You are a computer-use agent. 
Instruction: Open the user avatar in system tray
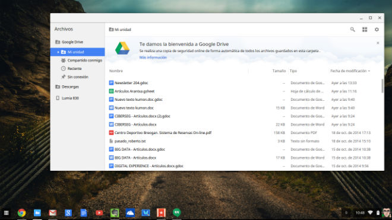click(386, 213)
